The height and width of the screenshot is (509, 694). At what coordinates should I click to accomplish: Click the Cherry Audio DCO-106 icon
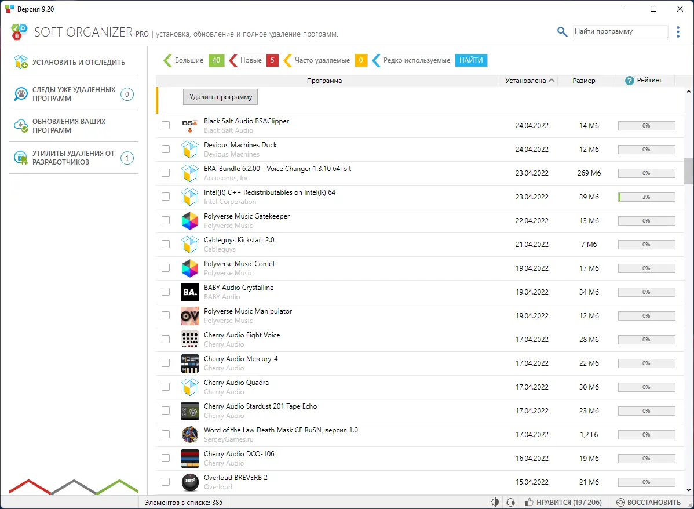[x=190, y=459]
